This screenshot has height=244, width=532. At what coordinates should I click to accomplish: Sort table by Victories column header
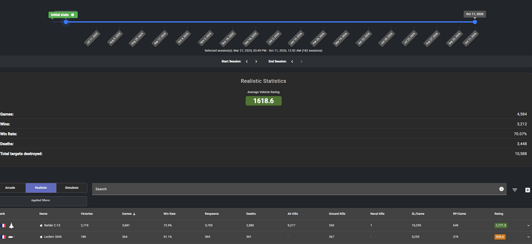(x=87, y=214)
